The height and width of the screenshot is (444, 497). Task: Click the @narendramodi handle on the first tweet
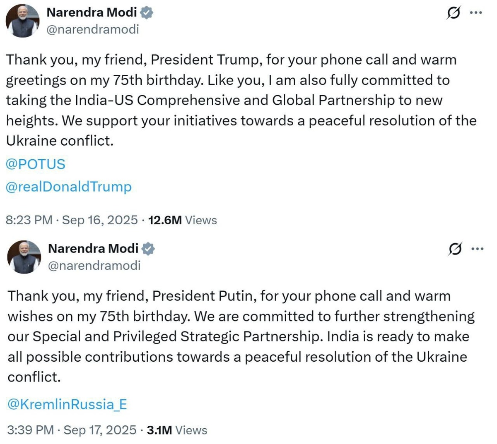click(x=93, y=29)
